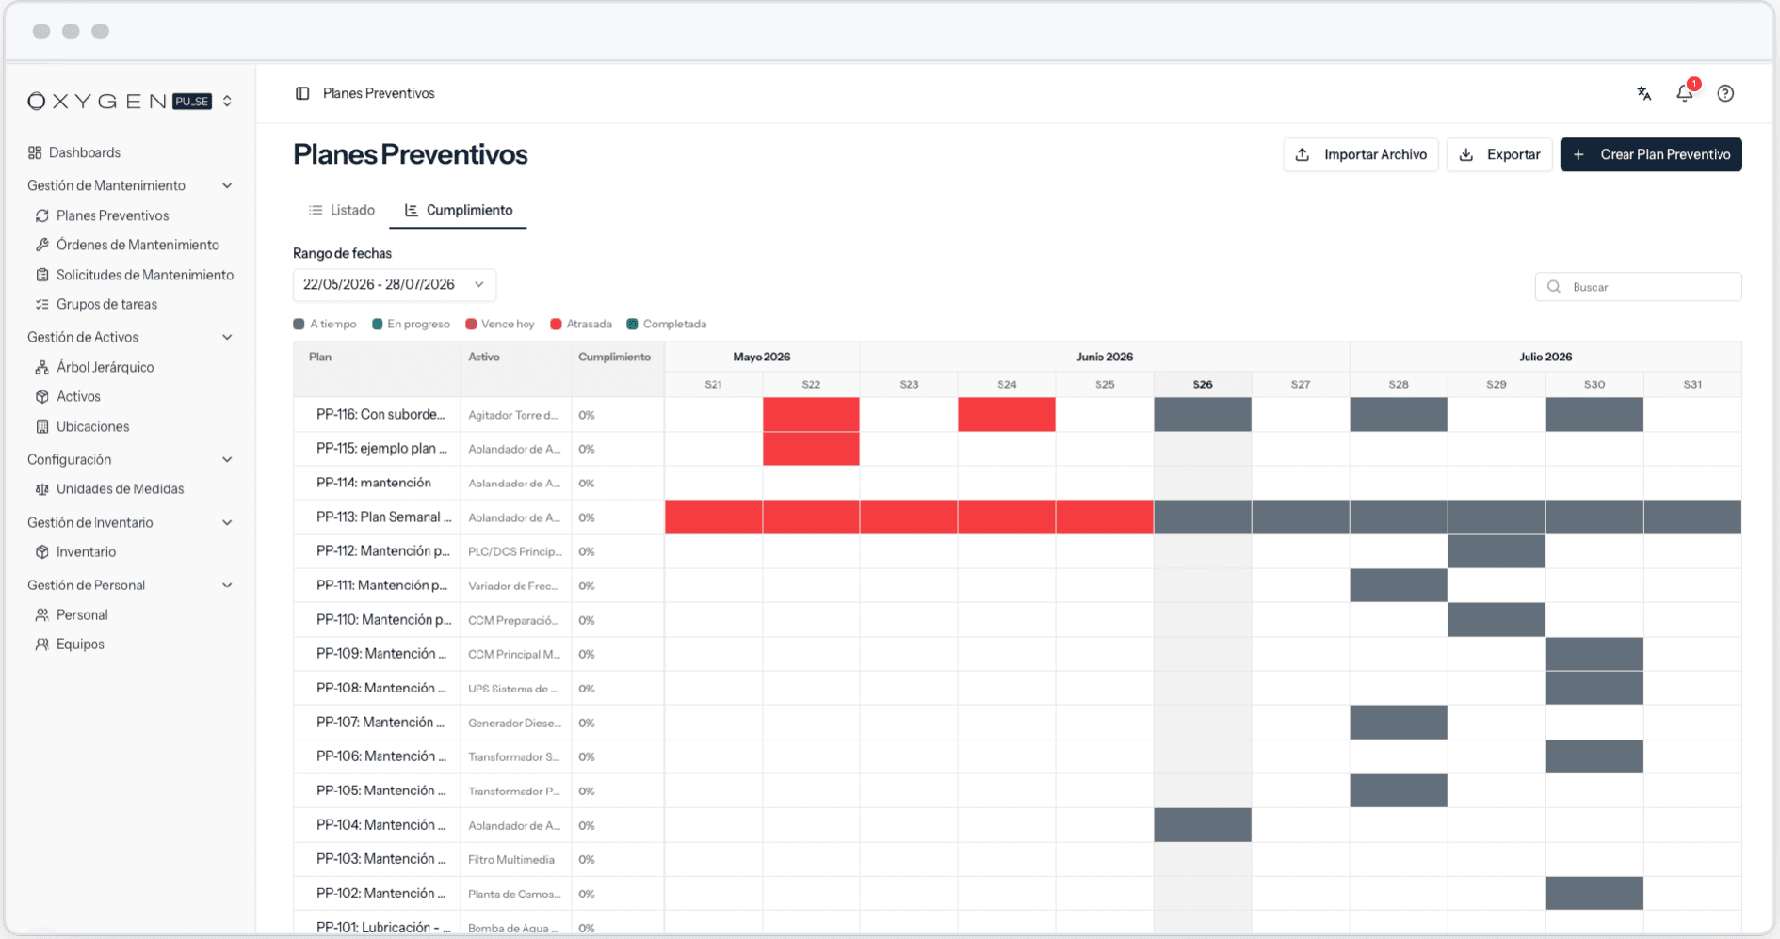Viewport: 1780px width, 939px height.
Task: Select the Cumplimiento tab
Action: click(459, 210)
